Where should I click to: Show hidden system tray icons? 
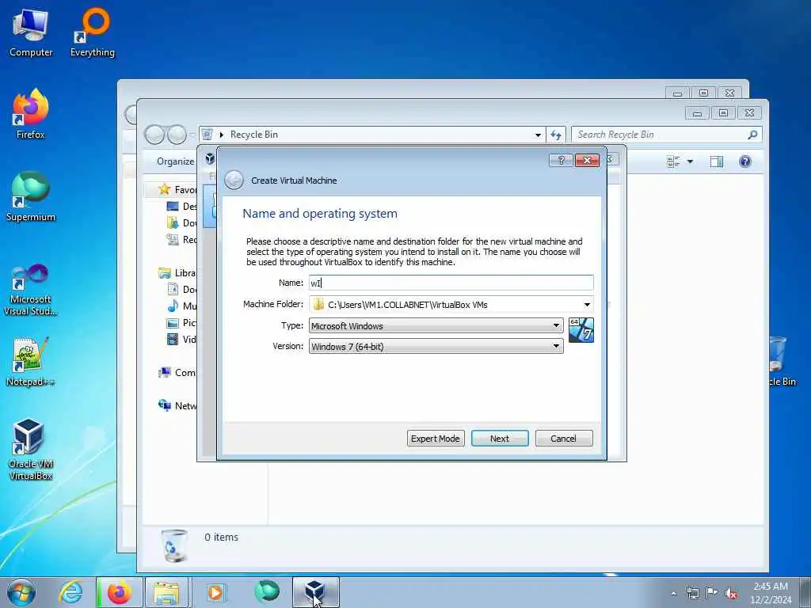pyautogui.click(x=673, y=593)
